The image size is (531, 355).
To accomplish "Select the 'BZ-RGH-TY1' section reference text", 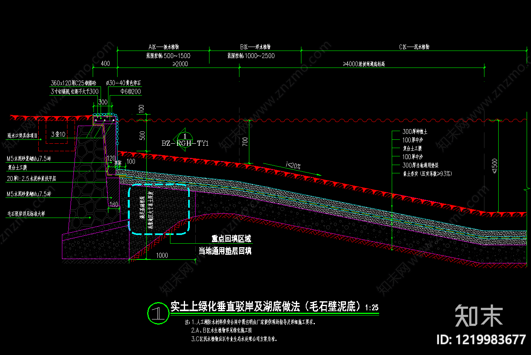I will [185, 143].
